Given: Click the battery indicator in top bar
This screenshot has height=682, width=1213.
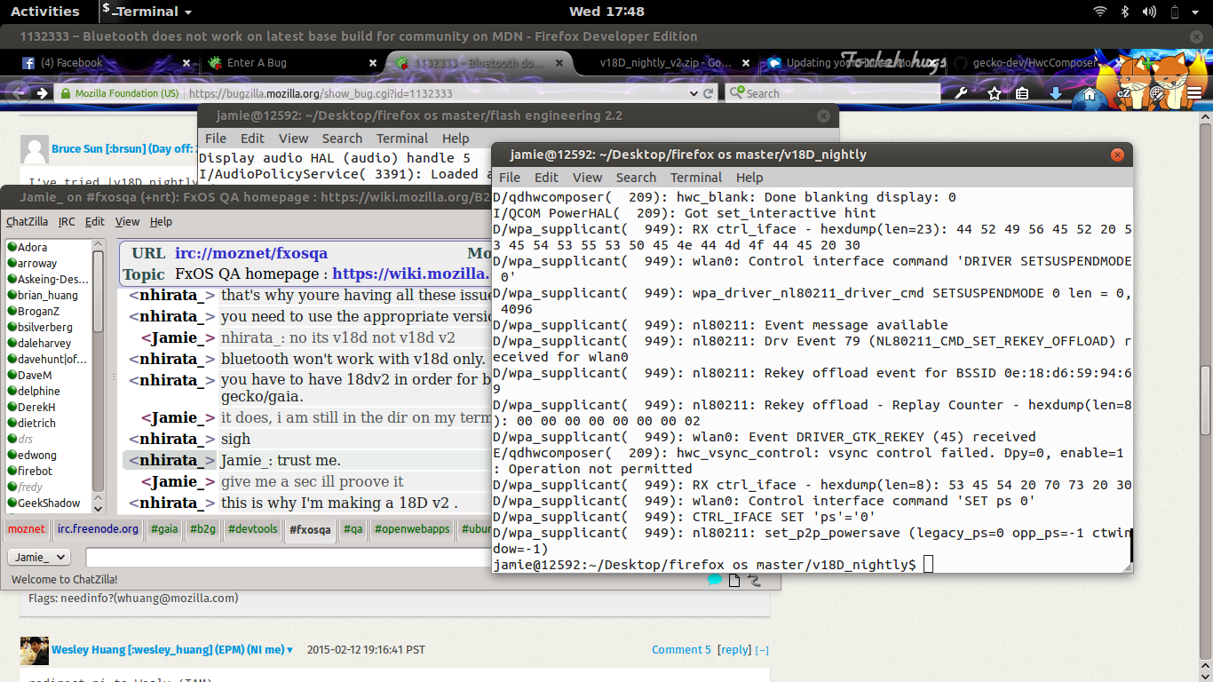Looking at the screenshot, I should [x=1174, y=12].
